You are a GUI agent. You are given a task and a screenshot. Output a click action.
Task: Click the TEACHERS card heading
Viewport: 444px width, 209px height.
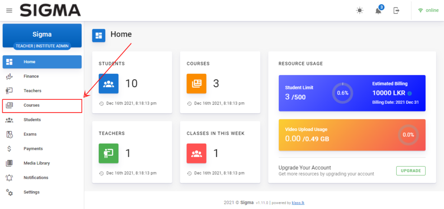coord(111,134)
